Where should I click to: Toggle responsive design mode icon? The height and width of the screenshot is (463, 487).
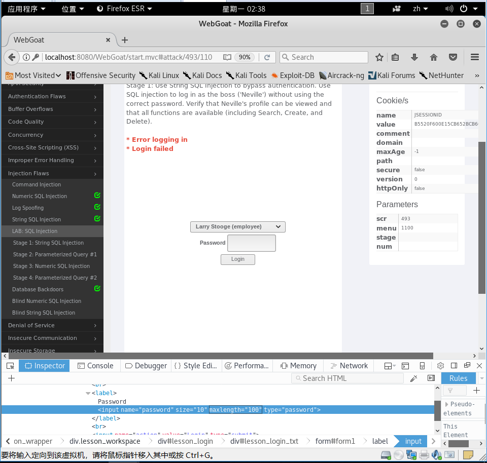coord(422,366)
